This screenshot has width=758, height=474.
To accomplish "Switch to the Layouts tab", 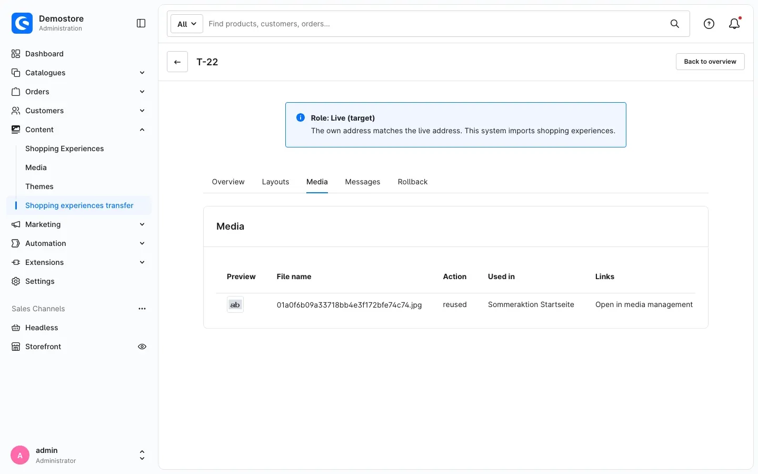I will [275, 182].
